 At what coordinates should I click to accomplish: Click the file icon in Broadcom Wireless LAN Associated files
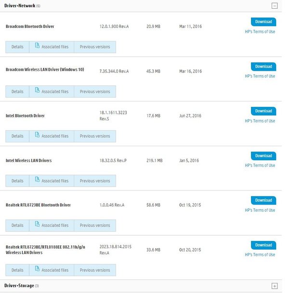(x=37, y=91)
